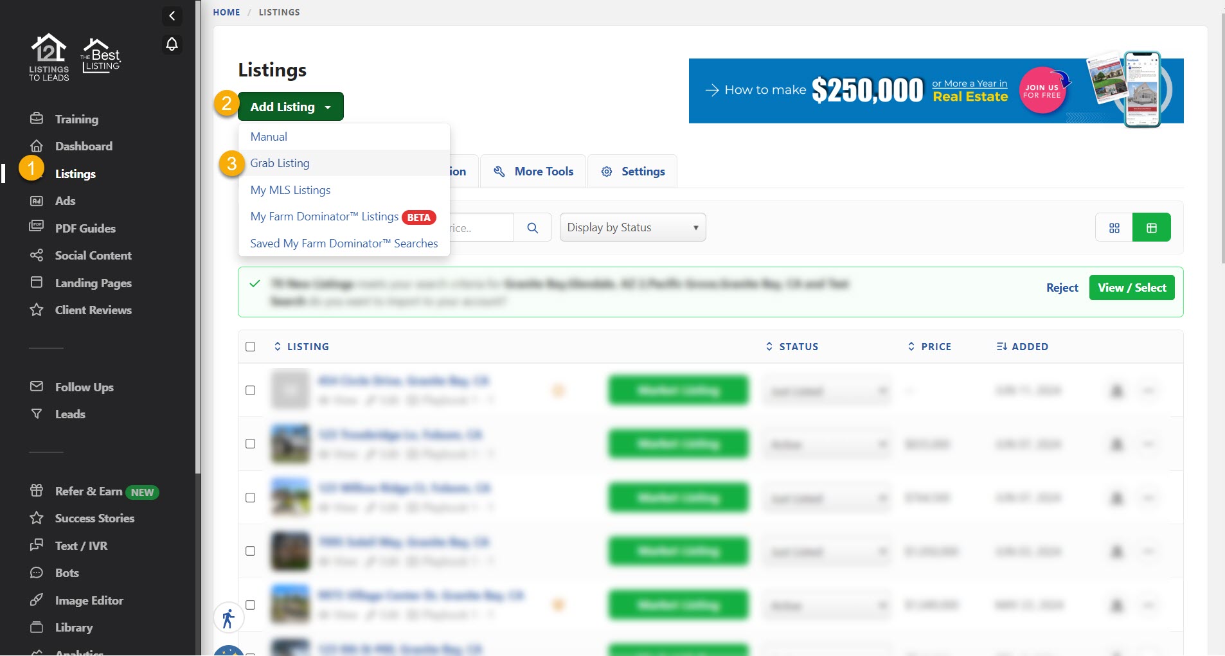
Task: Check the first listing row checkbox
Action: coord(251,391)
